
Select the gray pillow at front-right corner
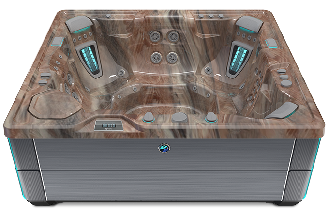(282, 110)
